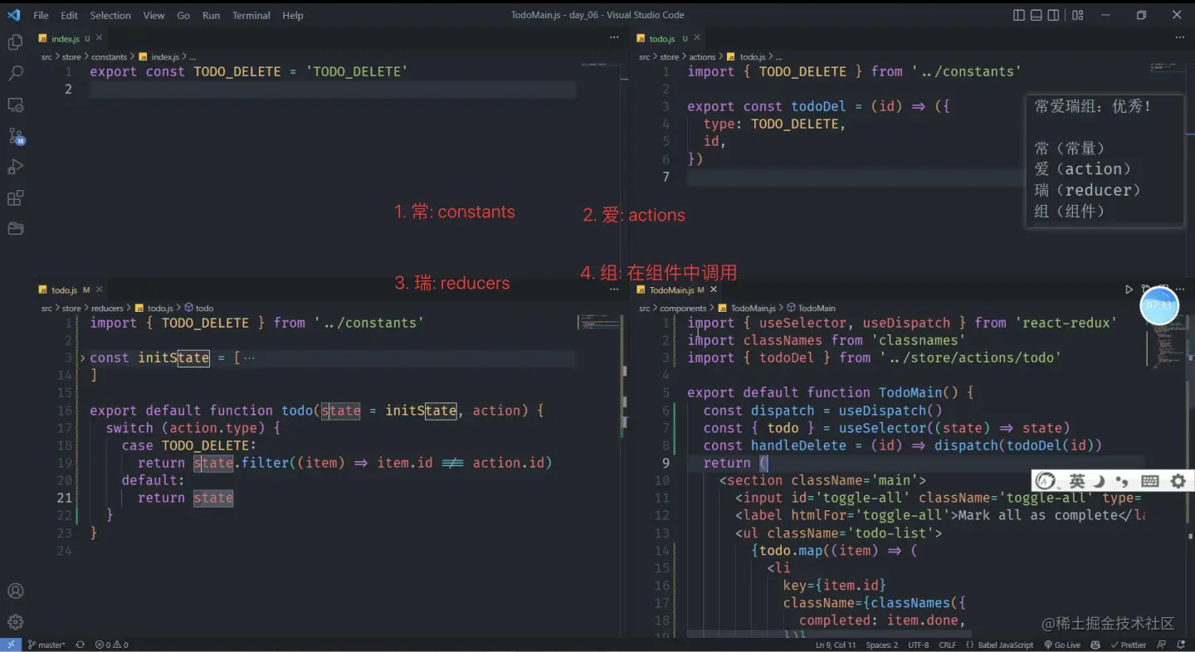The height and width of the screenshot is (652, 1195).
Task: Toggle the secondary side bar layout button
Action: (1053, 15)
